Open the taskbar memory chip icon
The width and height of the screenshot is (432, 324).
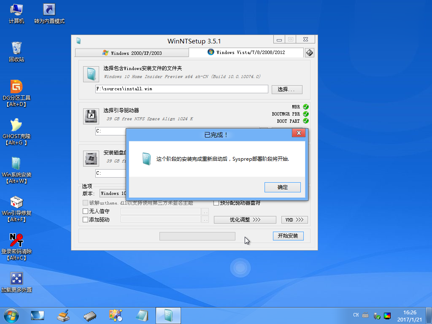coord(89,316)
